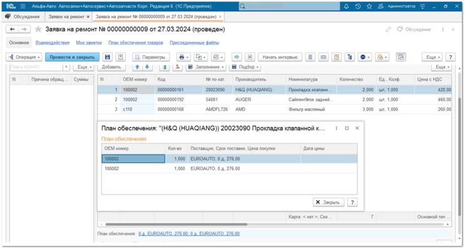Select the Основное section tab
The height and width of the screenshot is (249, 465).
(19, 43)
